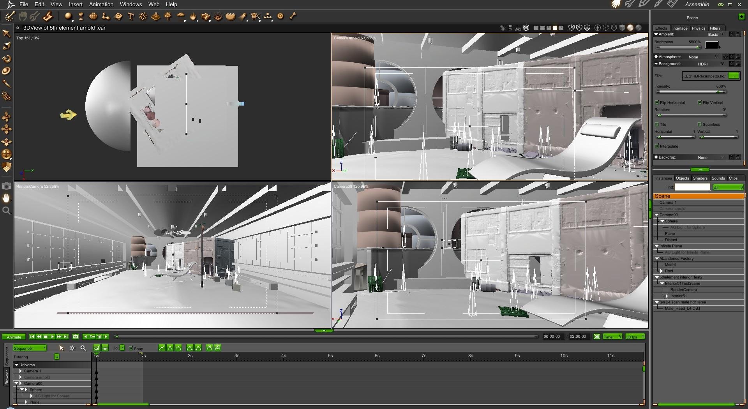Collapse the Infinite Plane node in the Instances list

[657, 246]
